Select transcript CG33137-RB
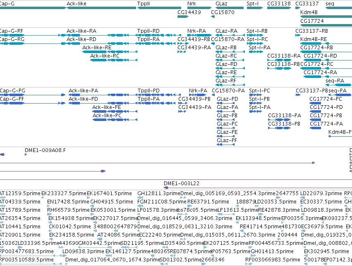This screenshot has width=352, height=266. [x=311, y=31]
